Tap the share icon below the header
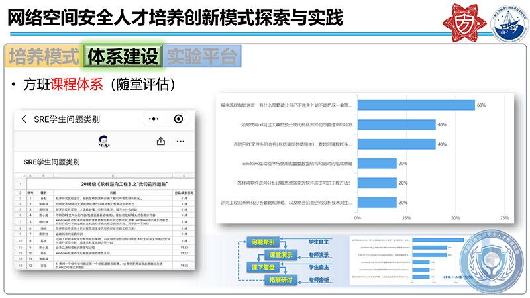 tap(161, 141)
